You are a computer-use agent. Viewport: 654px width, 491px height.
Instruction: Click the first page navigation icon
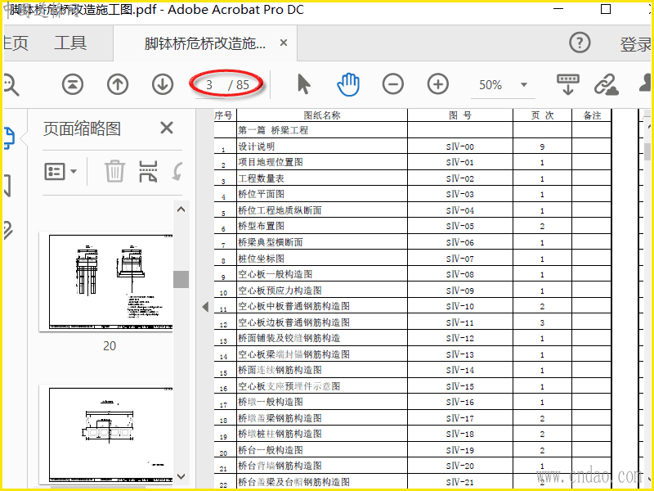click(73, 85)
